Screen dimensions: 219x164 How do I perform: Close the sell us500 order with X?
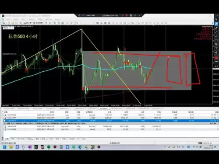point(218,118)
